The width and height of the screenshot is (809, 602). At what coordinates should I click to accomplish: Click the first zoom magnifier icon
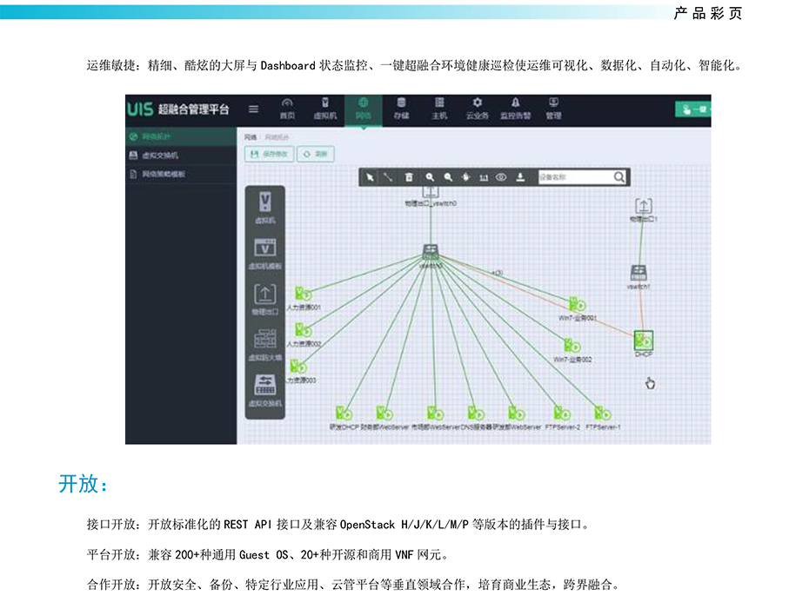(x=429, y=177)
